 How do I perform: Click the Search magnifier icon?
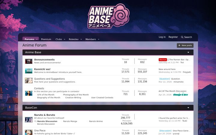(182, 37)
